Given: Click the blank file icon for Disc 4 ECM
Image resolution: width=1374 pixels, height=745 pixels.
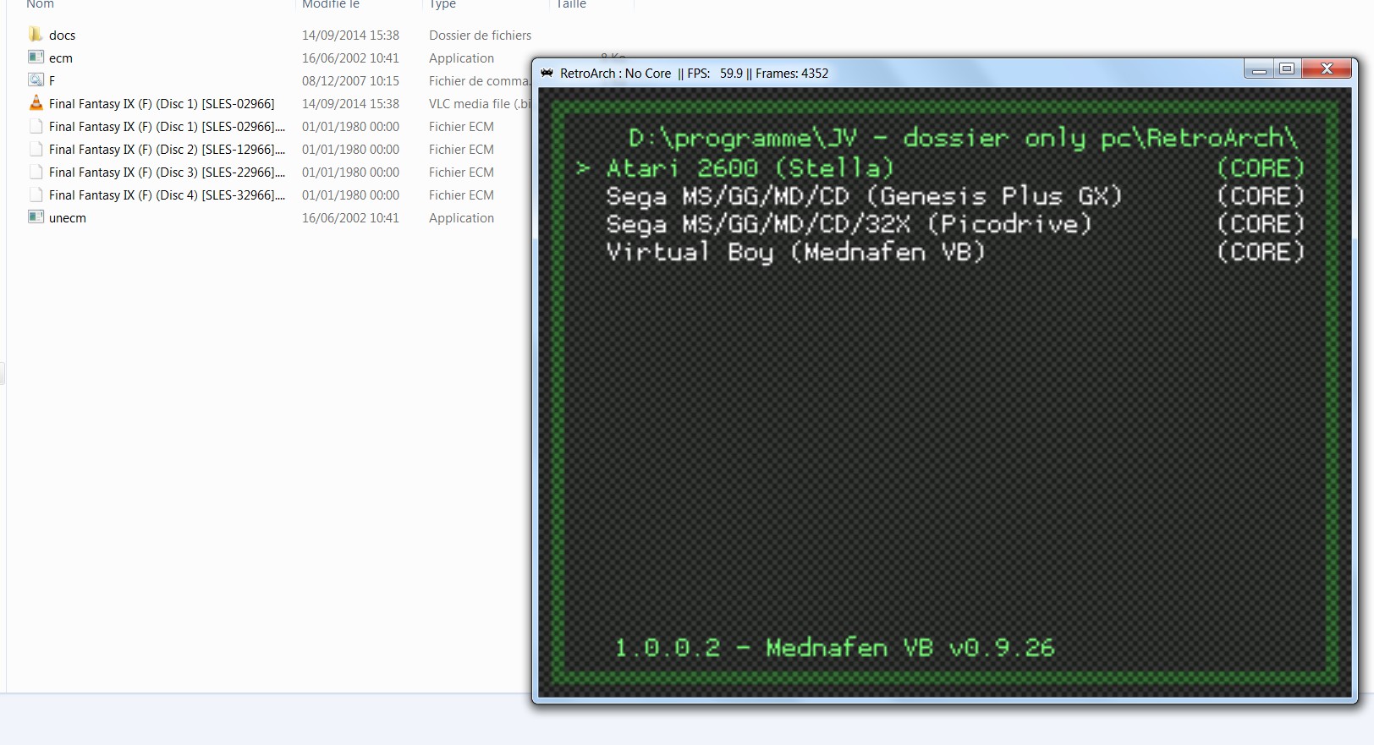Looking at the screenshot, I should pyautogui.click(x=36, y=194).
